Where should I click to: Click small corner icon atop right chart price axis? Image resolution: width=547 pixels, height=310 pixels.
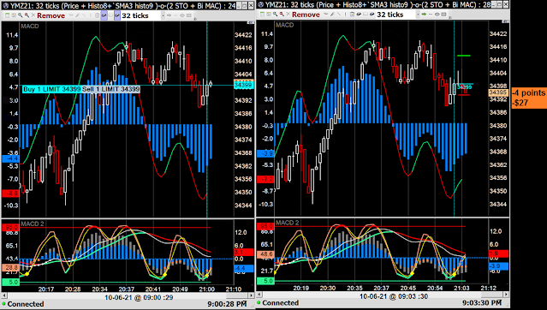click(505, 21)
